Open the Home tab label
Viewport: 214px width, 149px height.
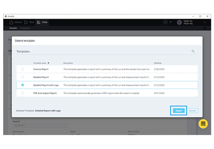point(18,22)
